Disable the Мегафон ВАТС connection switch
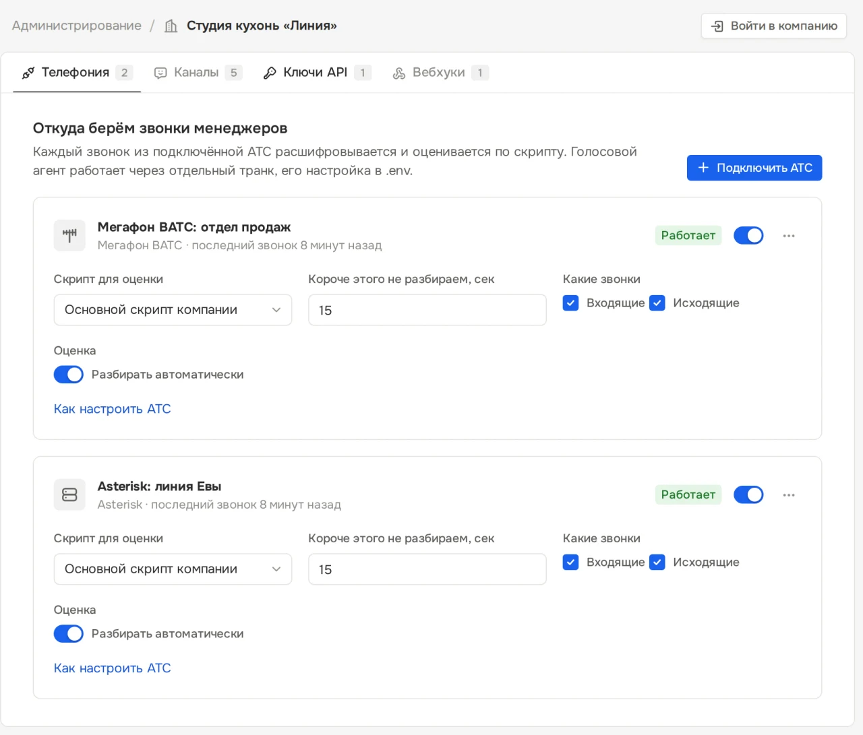Image resolution: width=863 pixels, height=735 pixels. click(748, 235)
